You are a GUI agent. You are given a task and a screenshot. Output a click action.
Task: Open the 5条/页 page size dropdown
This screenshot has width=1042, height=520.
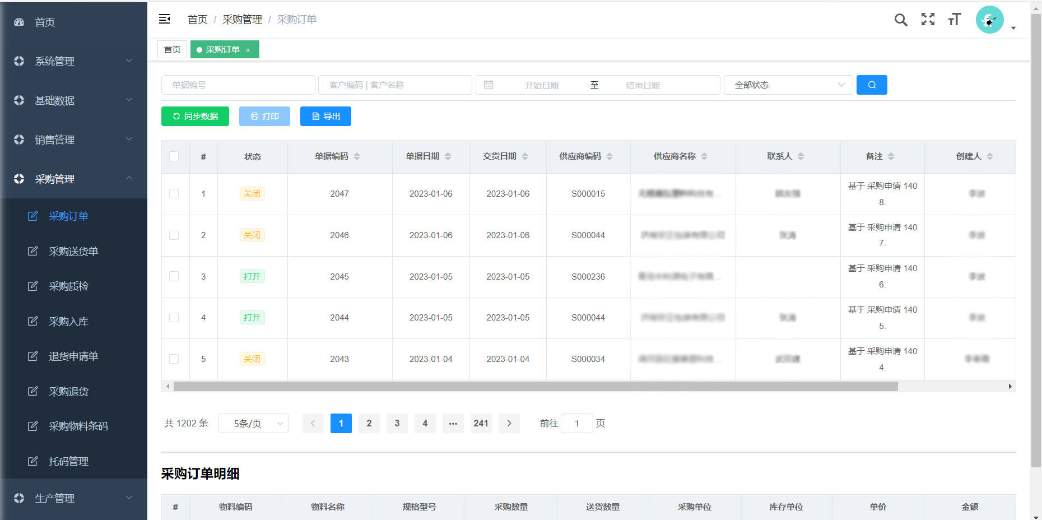253,423
